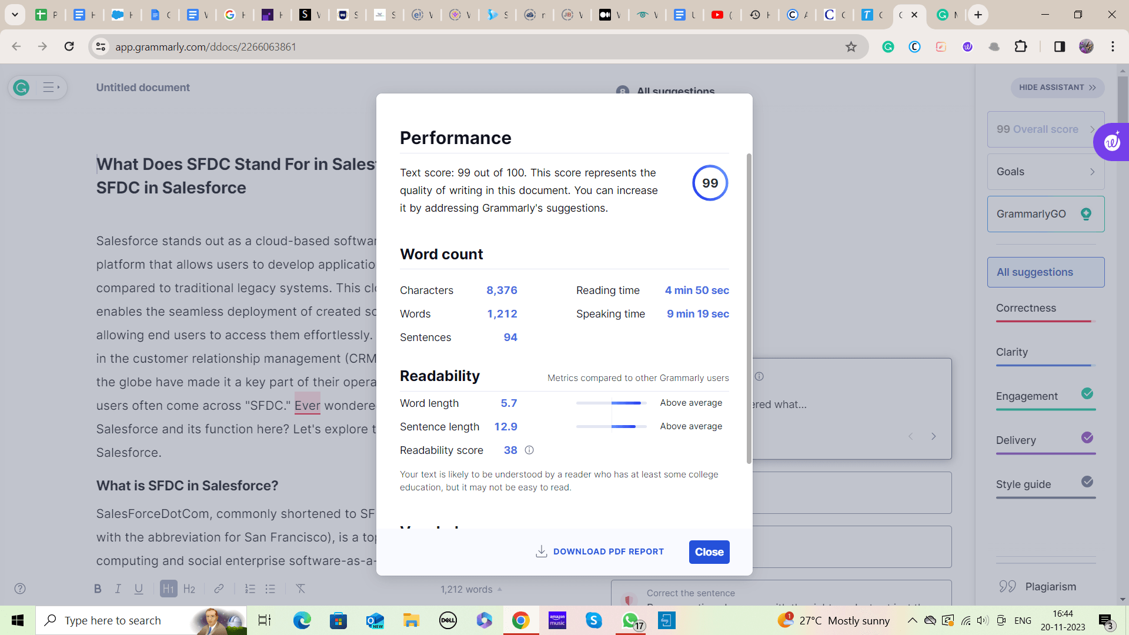Open the tab search dropdown arrow

click(15, 15)
